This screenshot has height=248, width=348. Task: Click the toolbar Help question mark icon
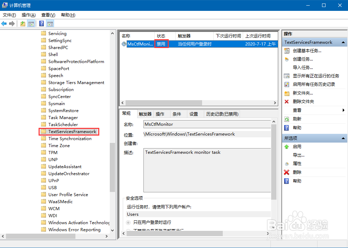pos(41,23)
